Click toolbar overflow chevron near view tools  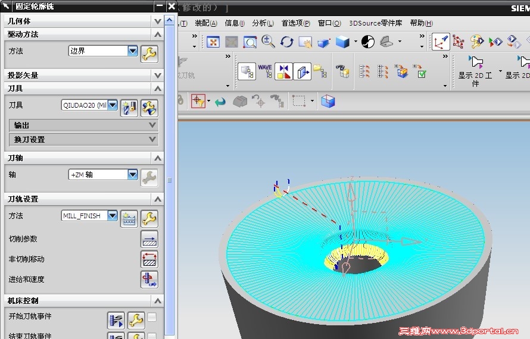[422, 36]
